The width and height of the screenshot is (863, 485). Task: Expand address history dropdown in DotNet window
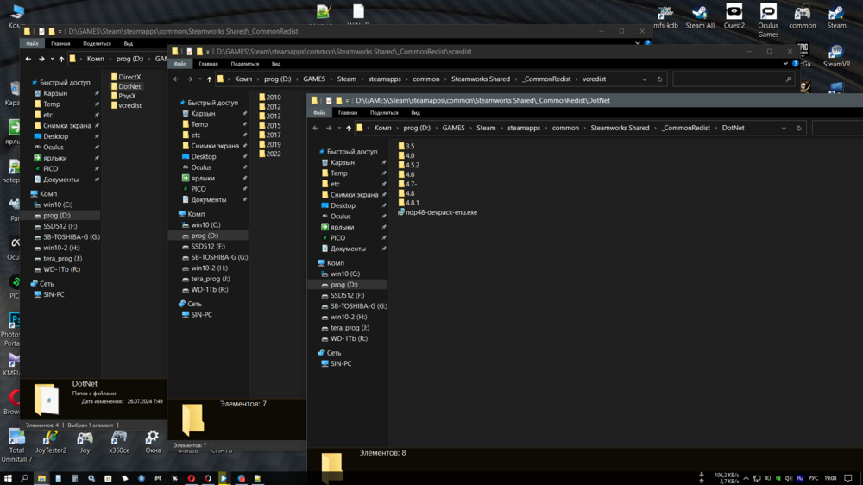pyautogui.click(x=784, y=129)
